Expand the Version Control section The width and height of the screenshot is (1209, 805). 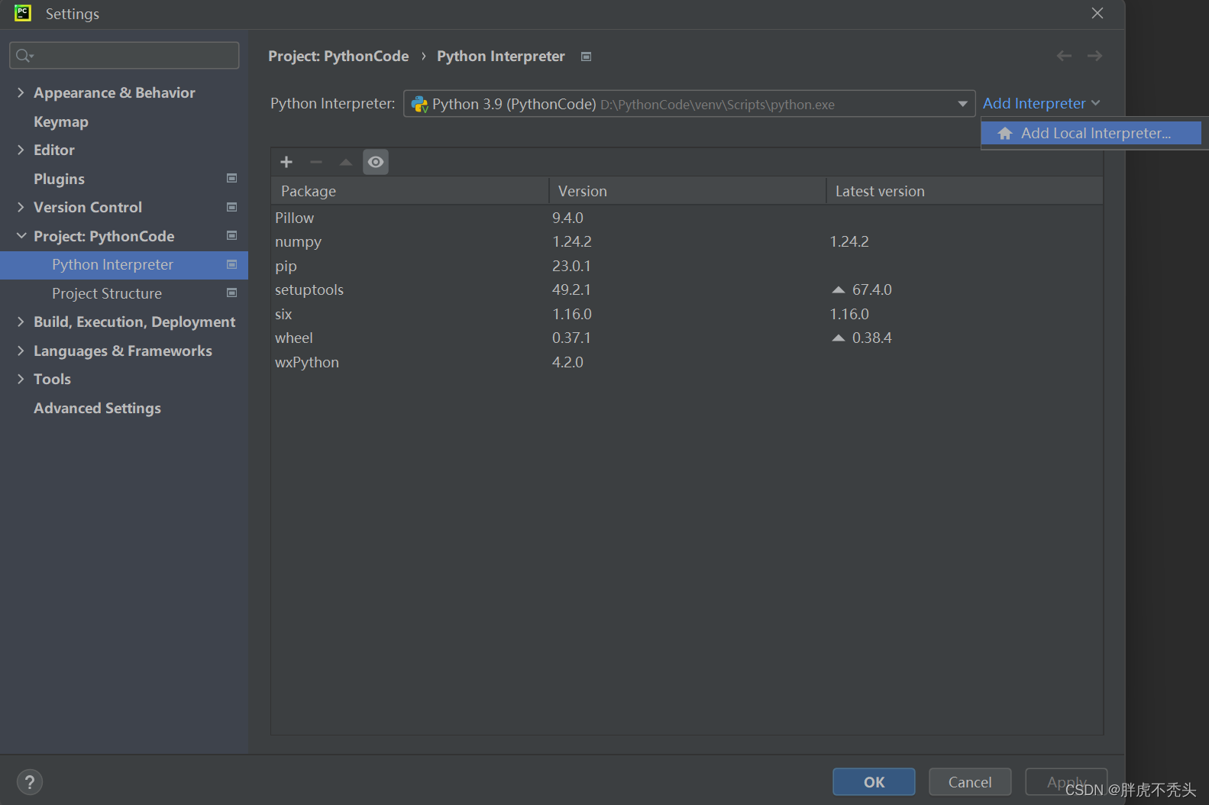coord(21,207)
